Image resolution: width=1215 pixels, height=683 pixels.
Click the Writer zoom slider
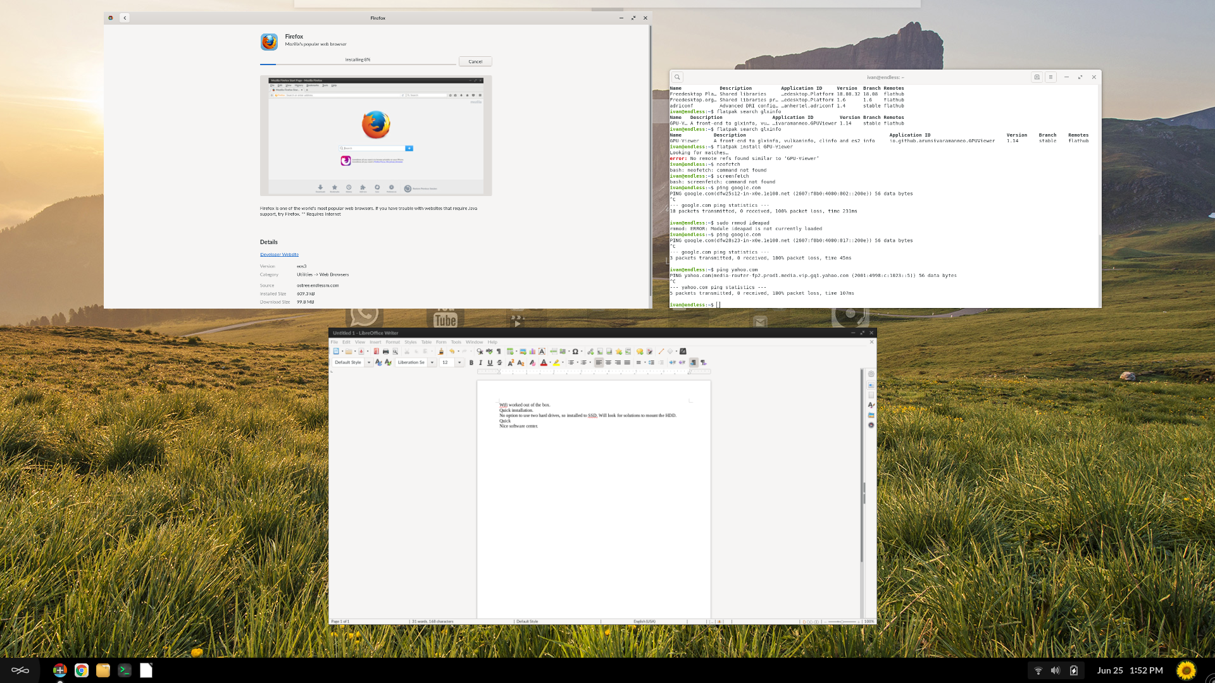coord(843,622)
